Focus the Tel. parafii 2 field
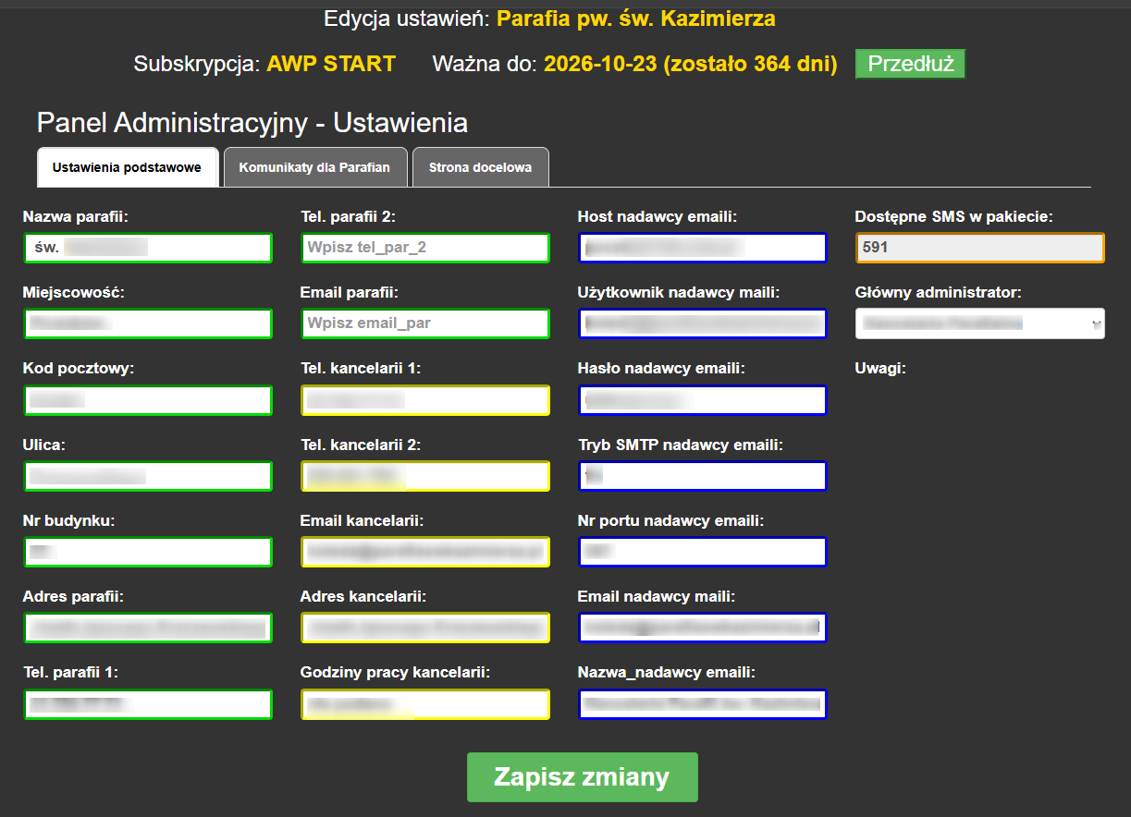The height and width of the screenshot is (817, 1131). pos(425,248)
